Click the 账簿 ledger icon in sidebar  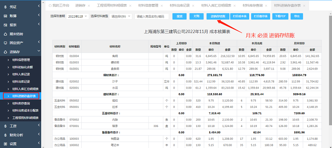pos(6,16)
